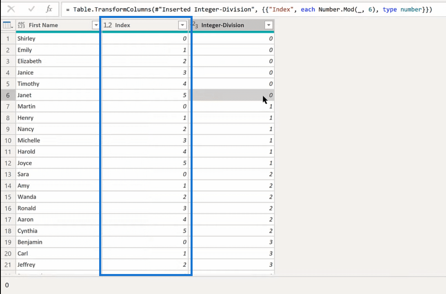Open First Name column filter dropdown
446x294 pixels.
pyautogui.click(x=96, y=25)
